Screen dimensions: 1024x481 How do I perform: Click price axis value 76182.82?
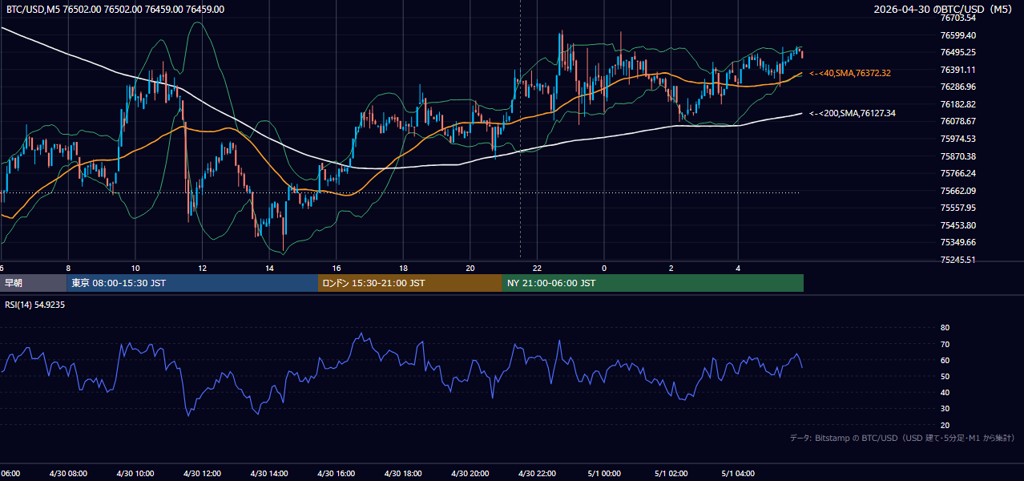click(x=957, y=104)
